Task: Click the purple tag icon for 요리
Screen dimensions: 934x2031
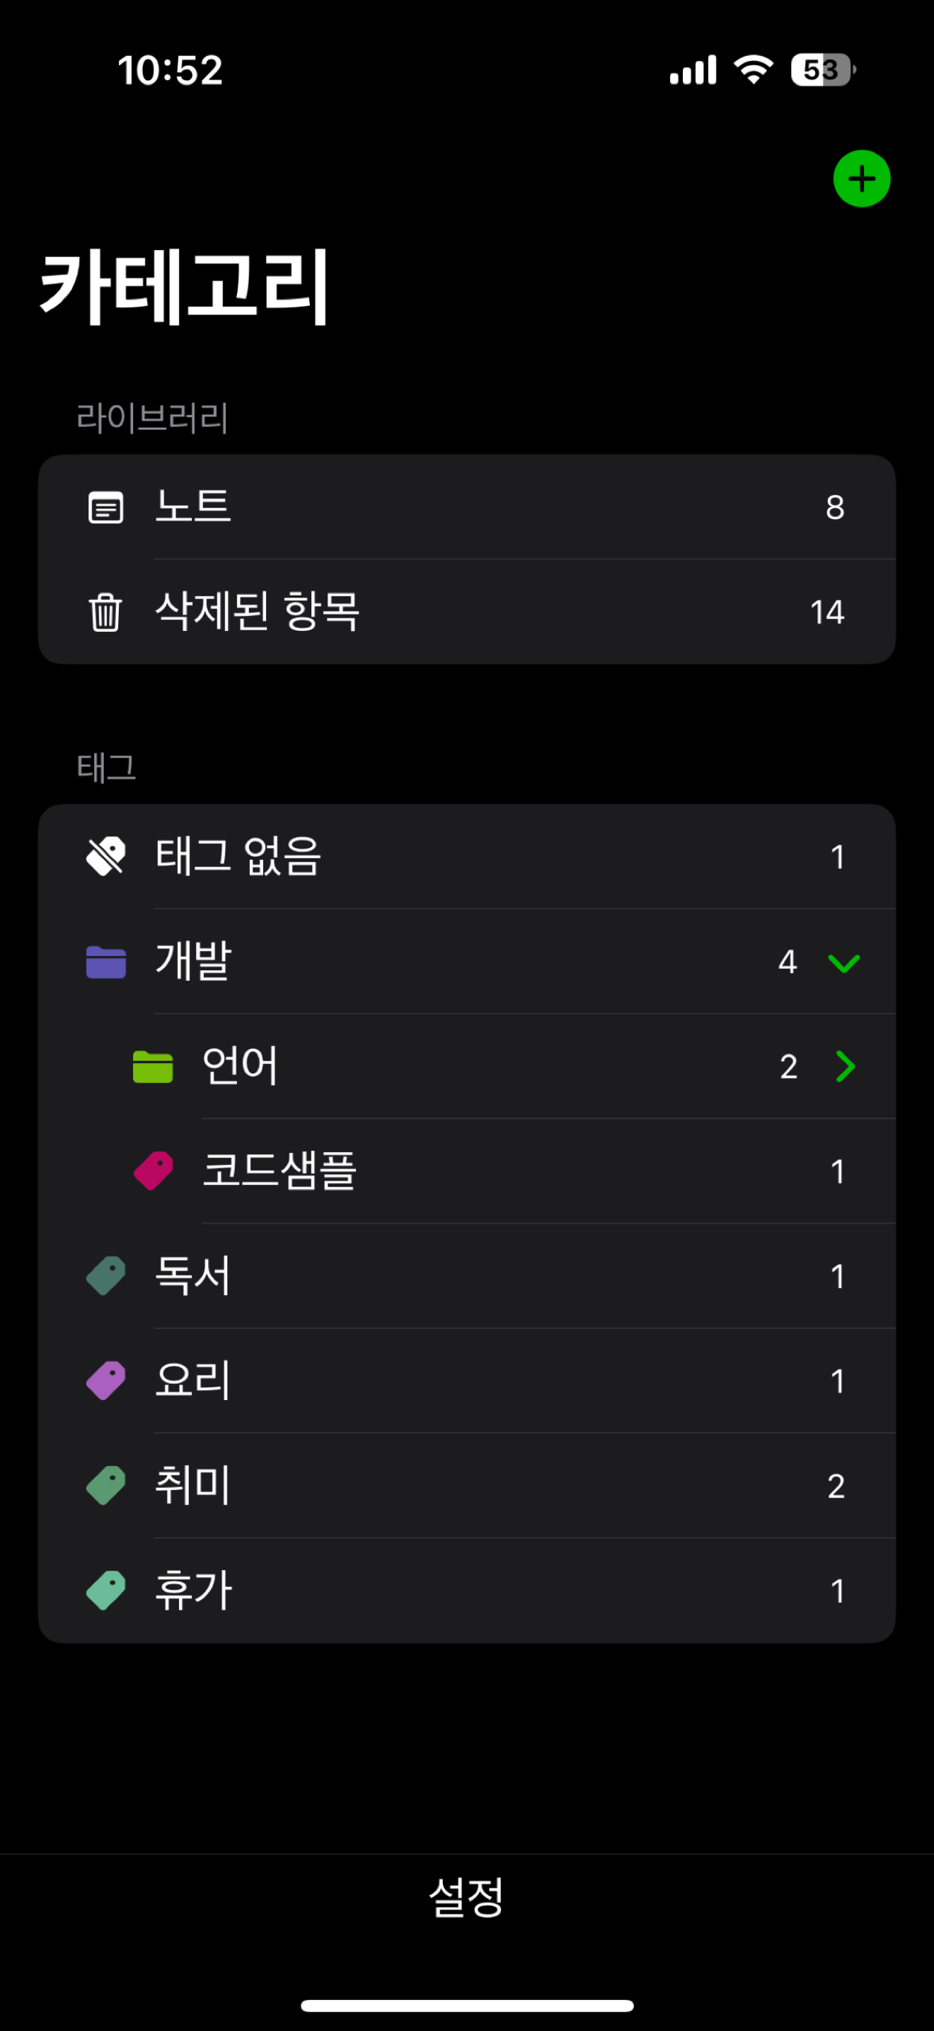Action: tap(105, 1380)
